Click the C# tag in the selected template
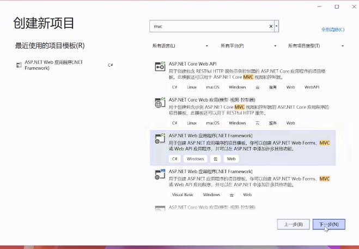Image resolution: width=359 pixels, height=249 pixels. (x=175, y=159)
